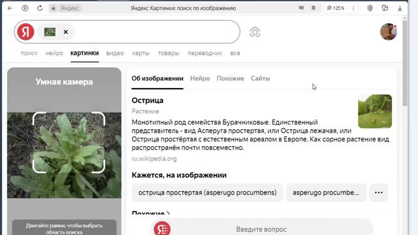Click the bottom-right crop frame corner
This screenshot has height=235, width=418.
pyautogui.click(x=99, y=166)
